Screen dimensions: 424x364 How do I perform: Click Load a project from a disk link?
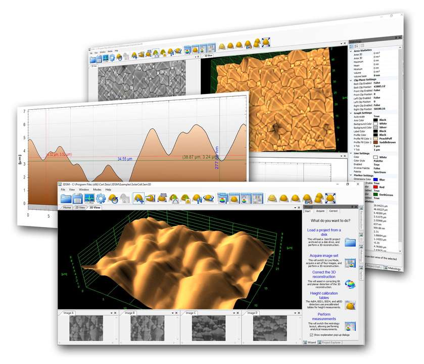click(x=324, y=232)
